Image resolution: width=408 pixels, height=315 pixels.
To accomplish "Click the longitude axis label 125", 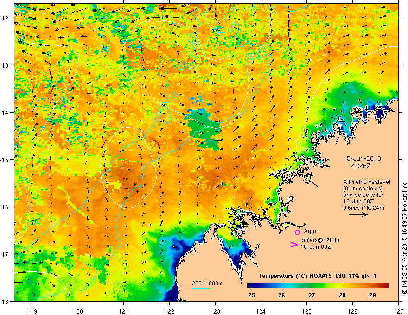I will click(x=307, y=311).
